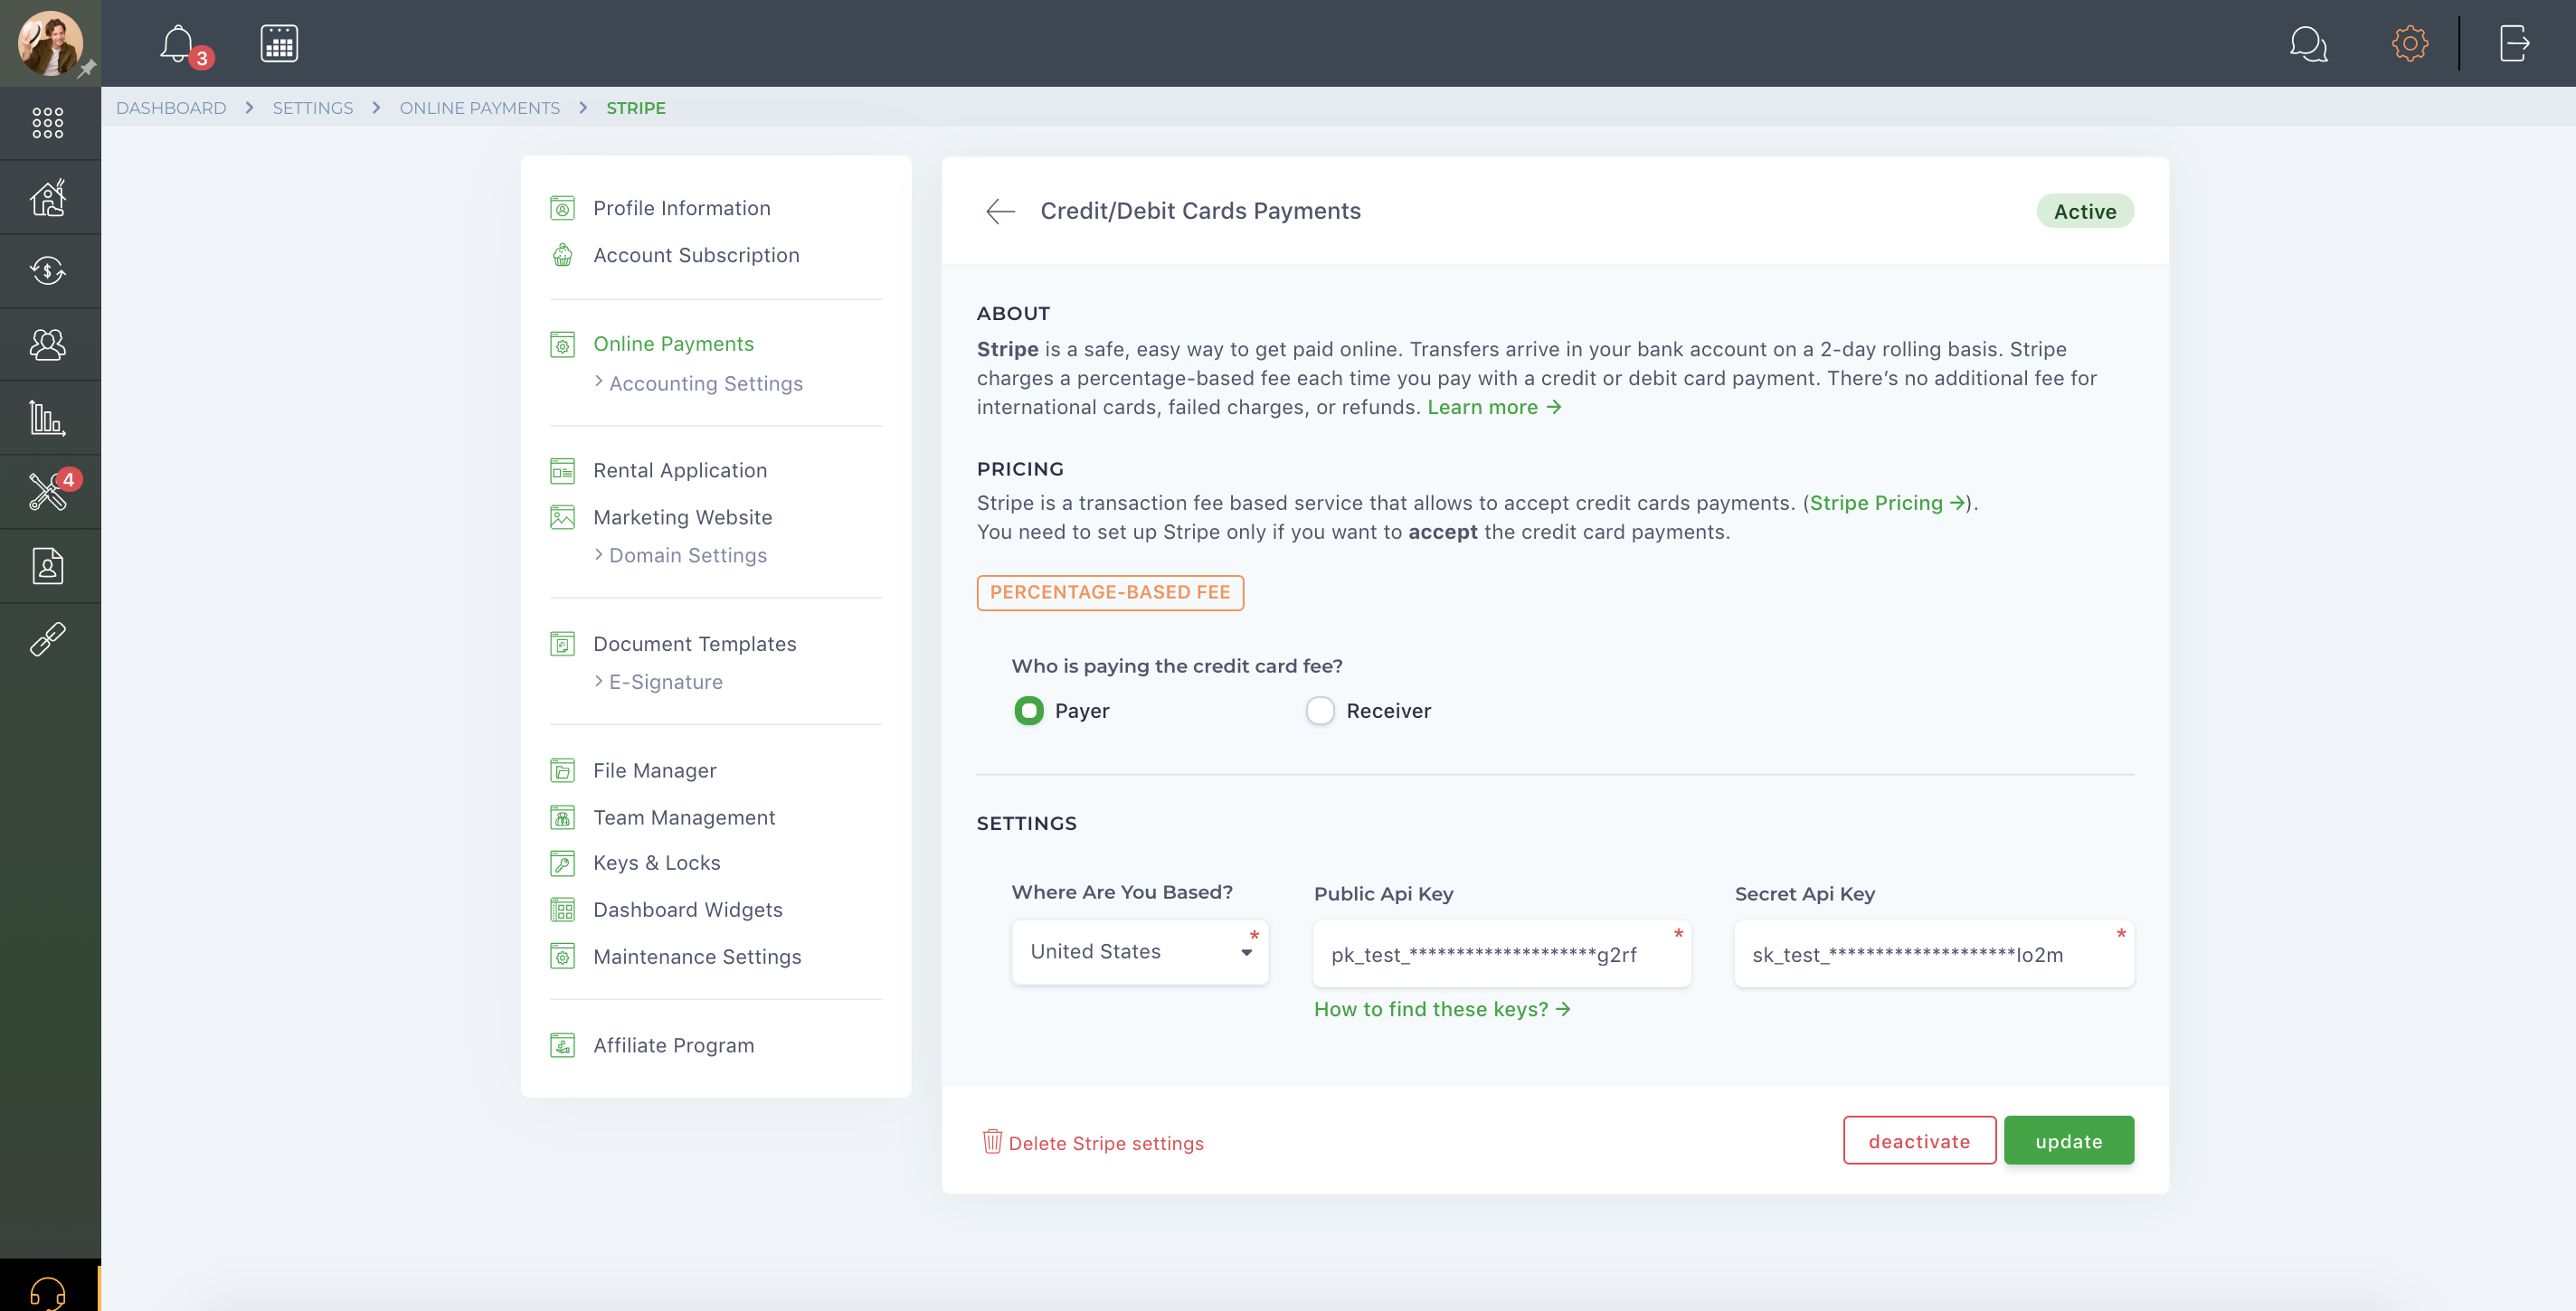This screenshot has height=1311, width=2576.
Task: Click the Online Payments icon
Action: tap(563, 344)
